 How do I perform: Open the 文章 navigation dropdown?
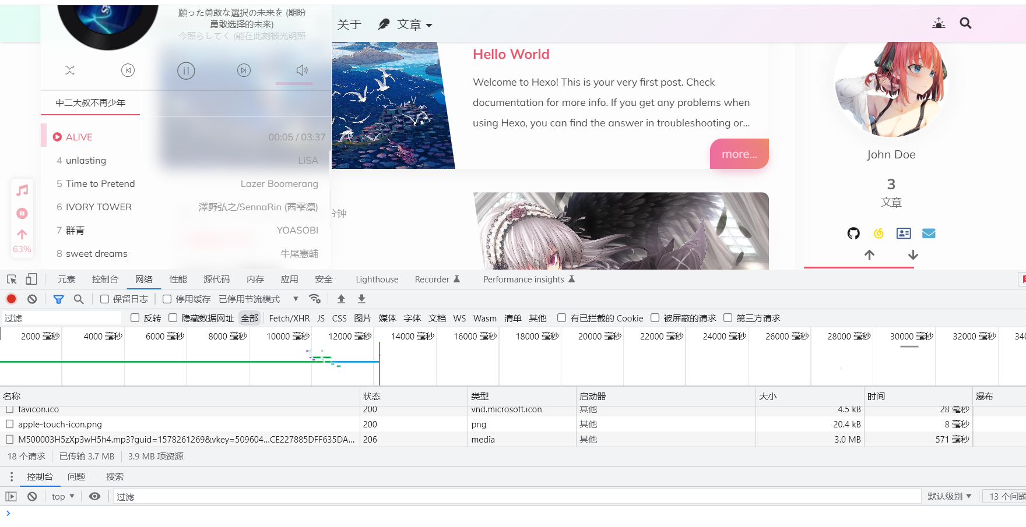[414, 24]
